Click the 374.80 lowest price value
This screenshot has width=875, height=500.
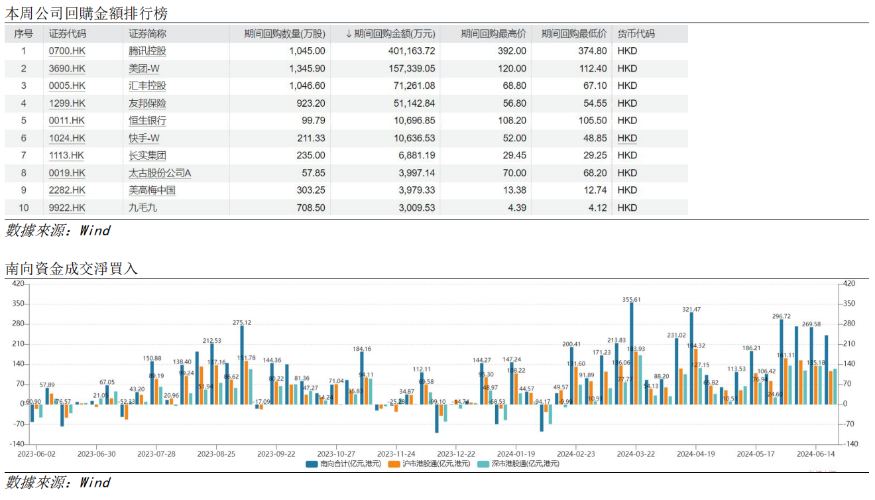point(593,51)
